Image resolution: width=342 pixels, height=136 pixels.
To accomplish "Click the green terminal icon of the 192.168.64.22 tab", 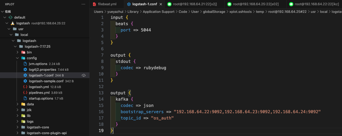I will click(291, 4).
